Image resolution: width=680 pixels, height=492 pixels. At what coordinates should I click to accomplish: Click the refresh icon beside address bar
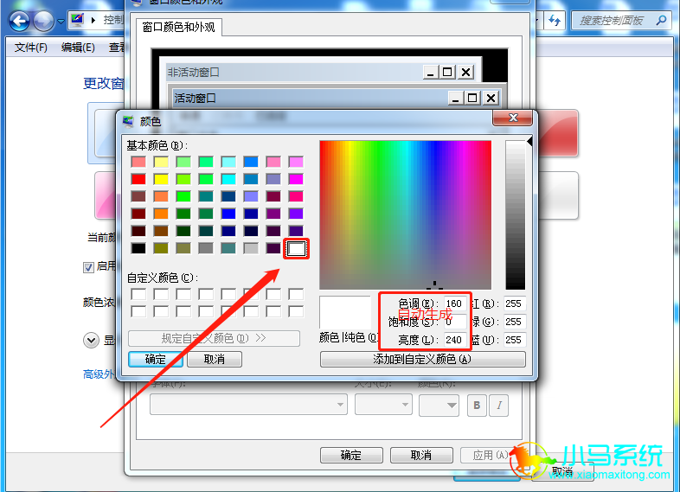click(x=555, y=21)
